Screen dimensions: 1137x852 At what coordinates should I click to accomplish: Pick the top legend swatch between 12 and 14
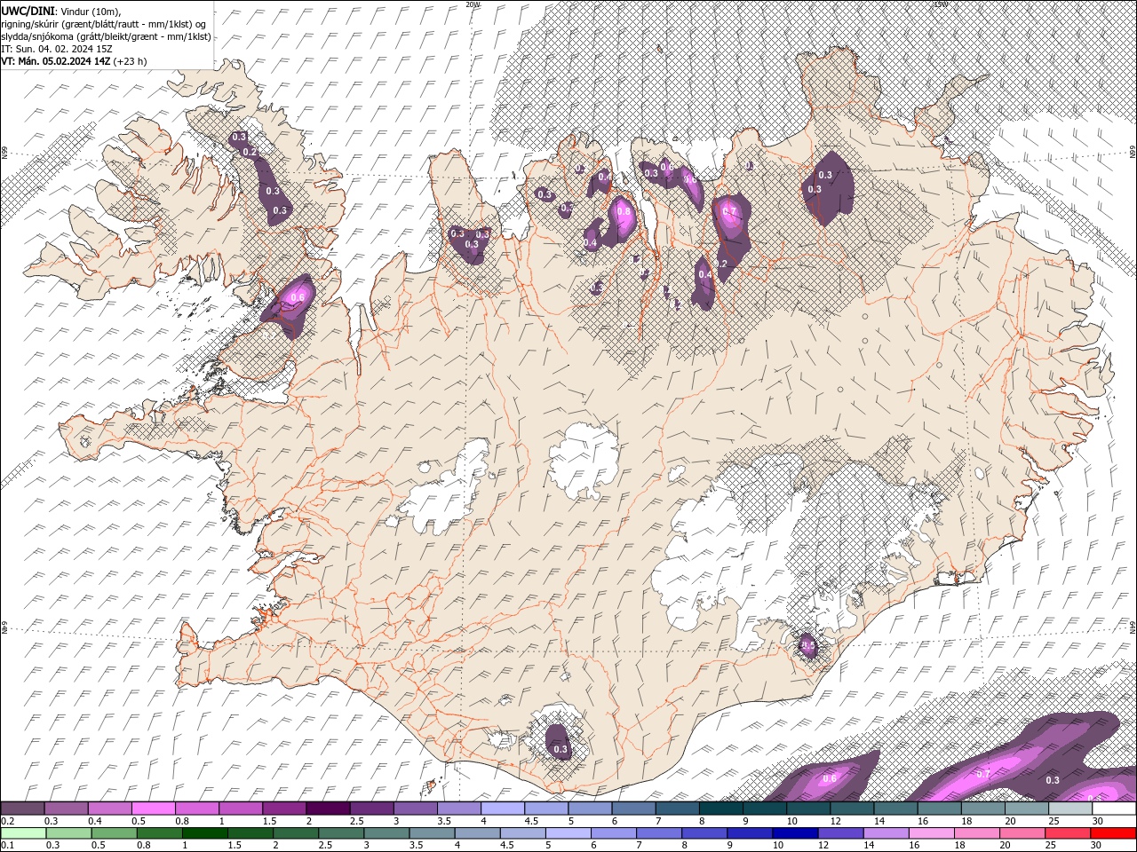pyautogui.click(x=851, y=809)
